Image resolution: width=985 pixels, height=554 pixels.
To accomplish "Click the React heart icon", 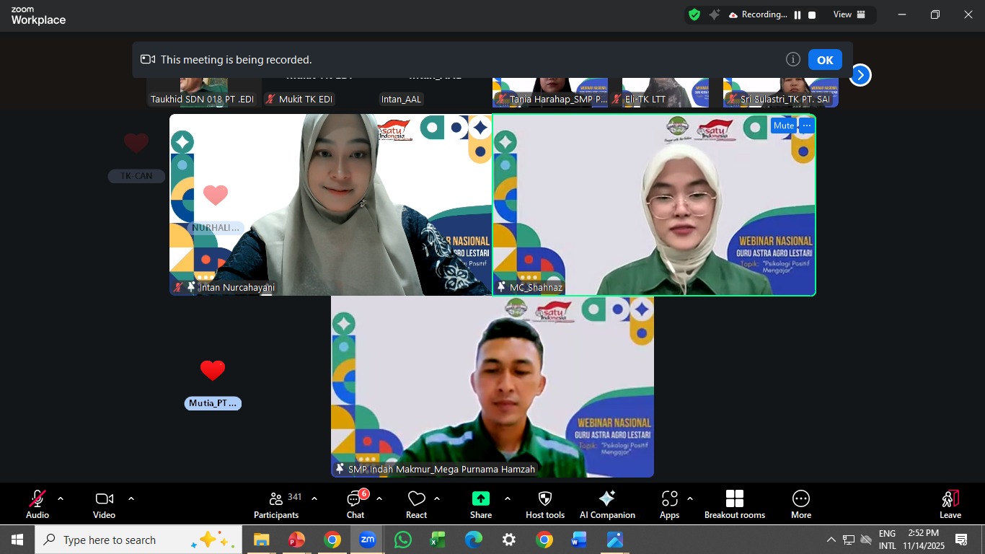I will pyautogui.click(x=416, y=504).
